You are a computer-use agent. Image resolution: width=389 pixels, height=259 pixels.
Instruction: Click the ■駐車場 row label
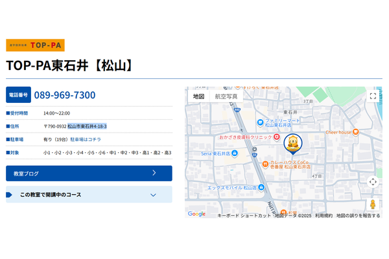[15, 140]
